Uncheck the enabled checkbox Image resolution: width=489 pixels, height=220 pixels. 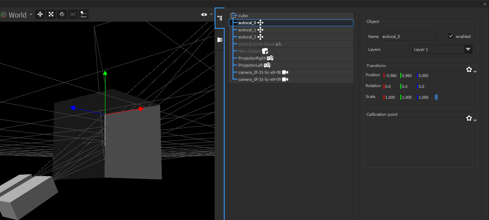point(451,36)
